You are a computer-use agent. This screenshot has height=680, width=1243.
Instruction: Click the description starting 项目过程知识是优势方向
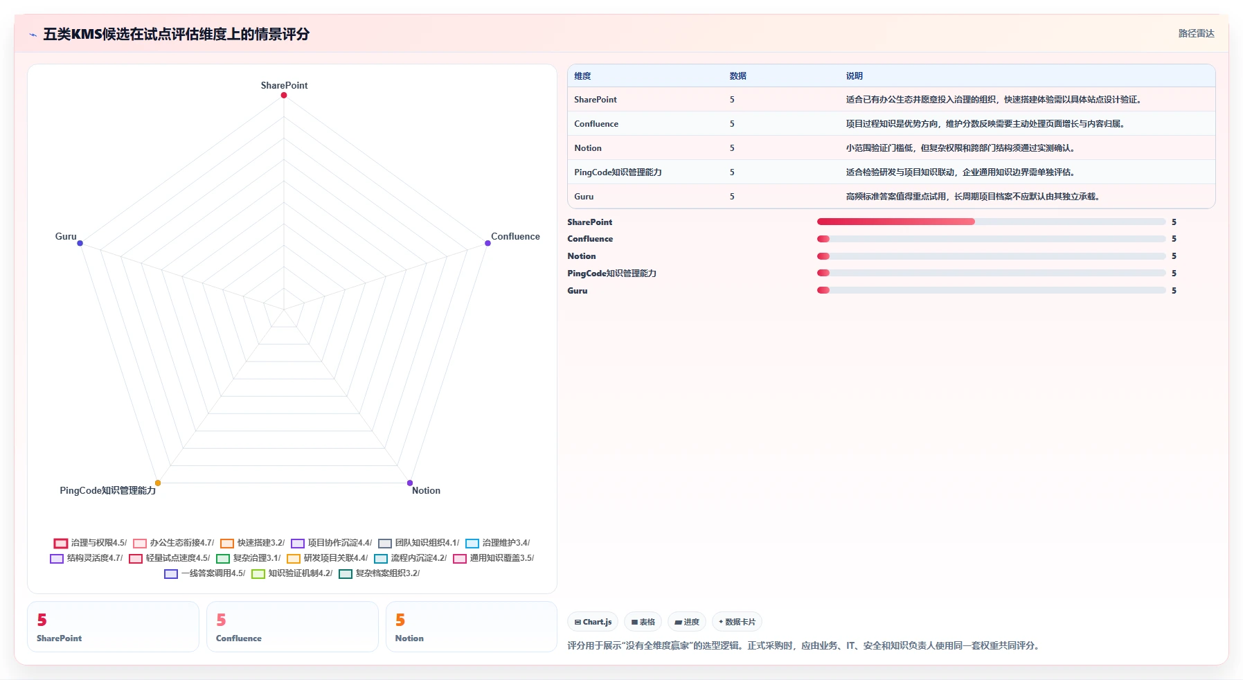pyautogui.click(x=985, y=124)
